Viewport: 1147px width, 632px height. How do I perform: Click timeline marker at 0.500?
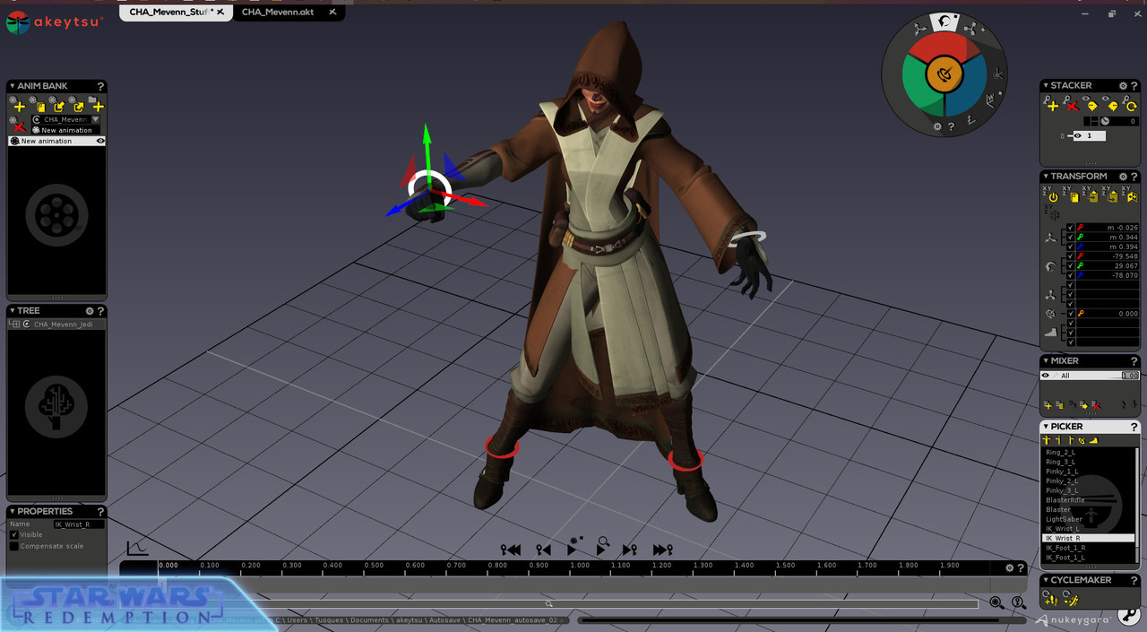coord(374,566)
